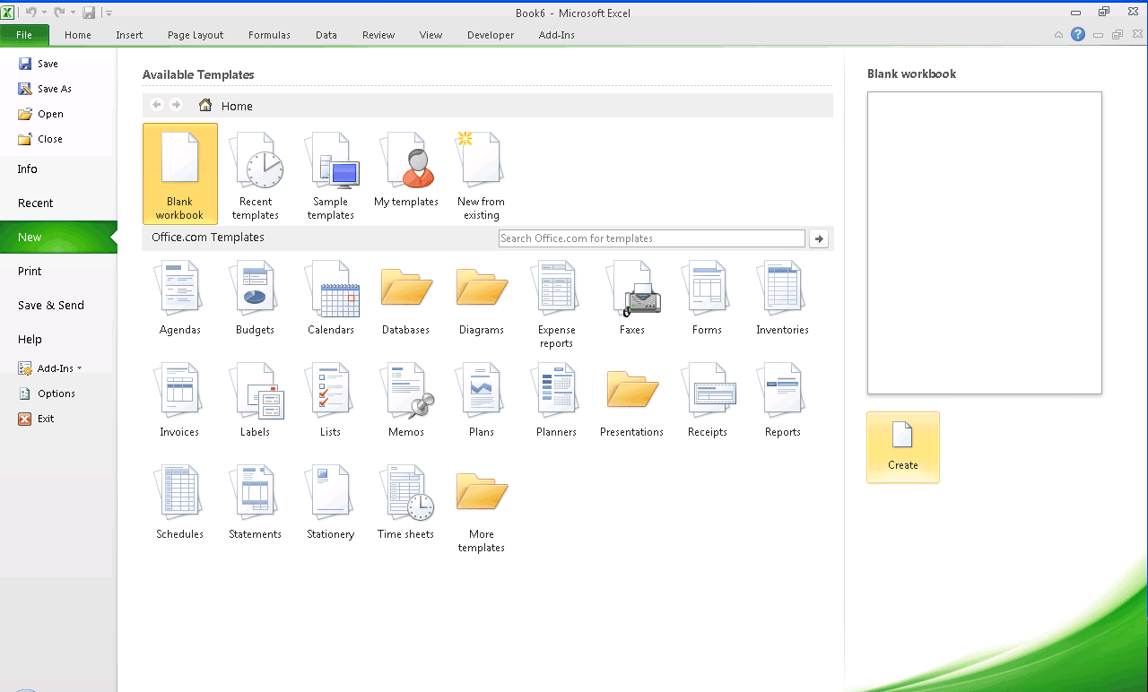Switch to the View tab

pos(431,35)
